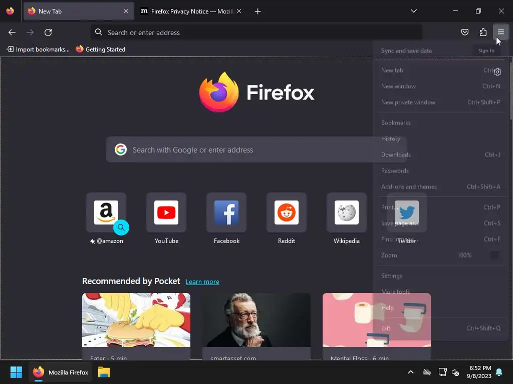List all tabs dropdown arrow
Image resolution: width=513 pixels, height=384 pixels.
pos(413,11)
